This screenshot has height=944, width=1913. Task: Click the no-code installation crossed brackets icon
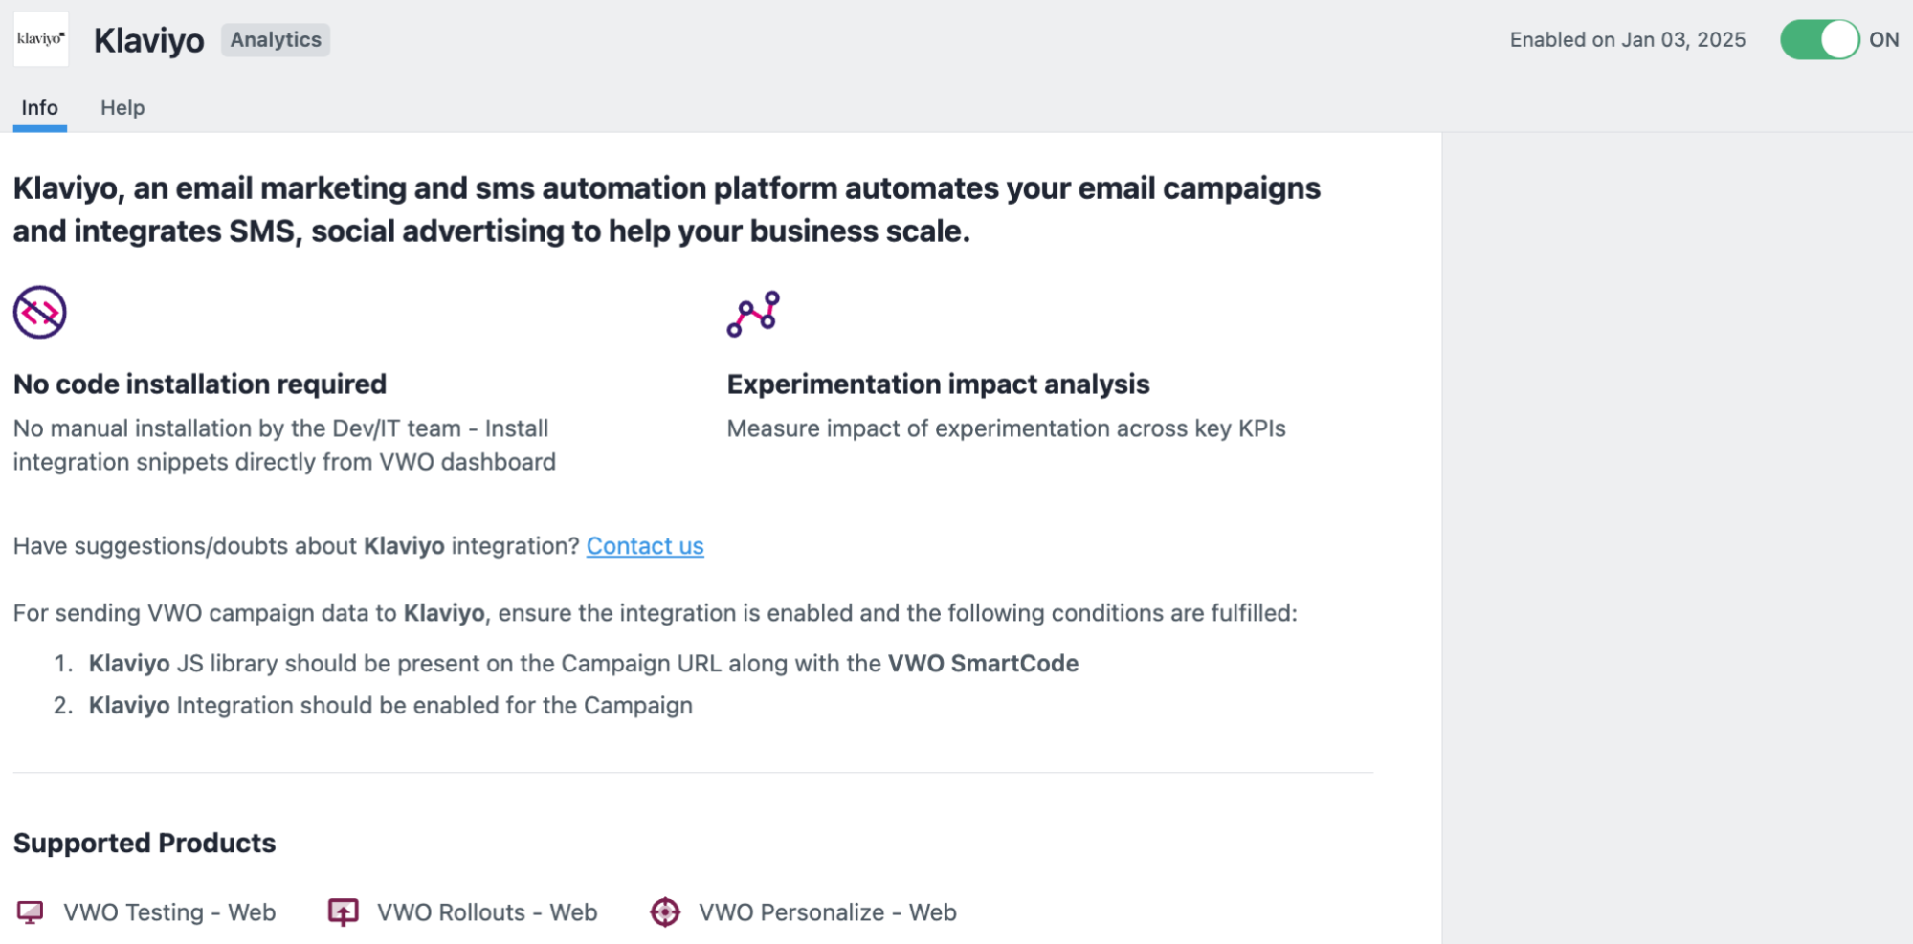(x=39, y=312)
